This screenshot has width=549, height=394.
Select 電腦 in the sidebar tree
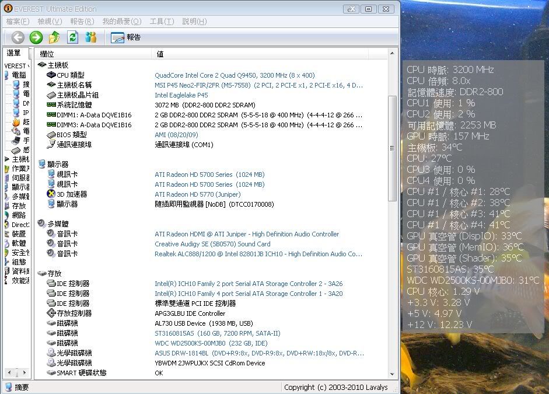[x=19, y=75]
